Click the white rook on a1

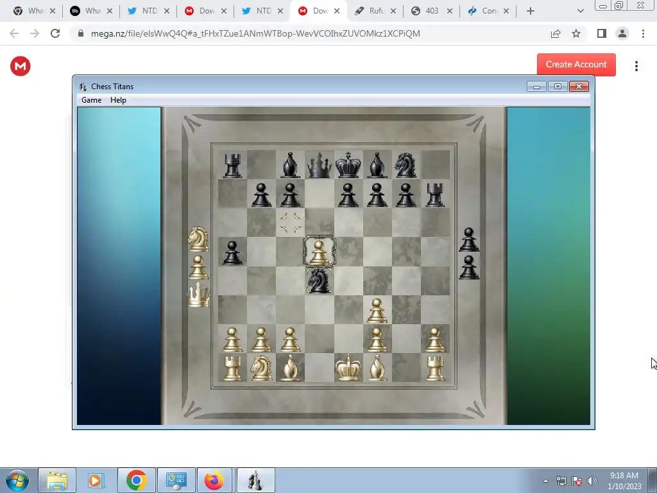232,368
